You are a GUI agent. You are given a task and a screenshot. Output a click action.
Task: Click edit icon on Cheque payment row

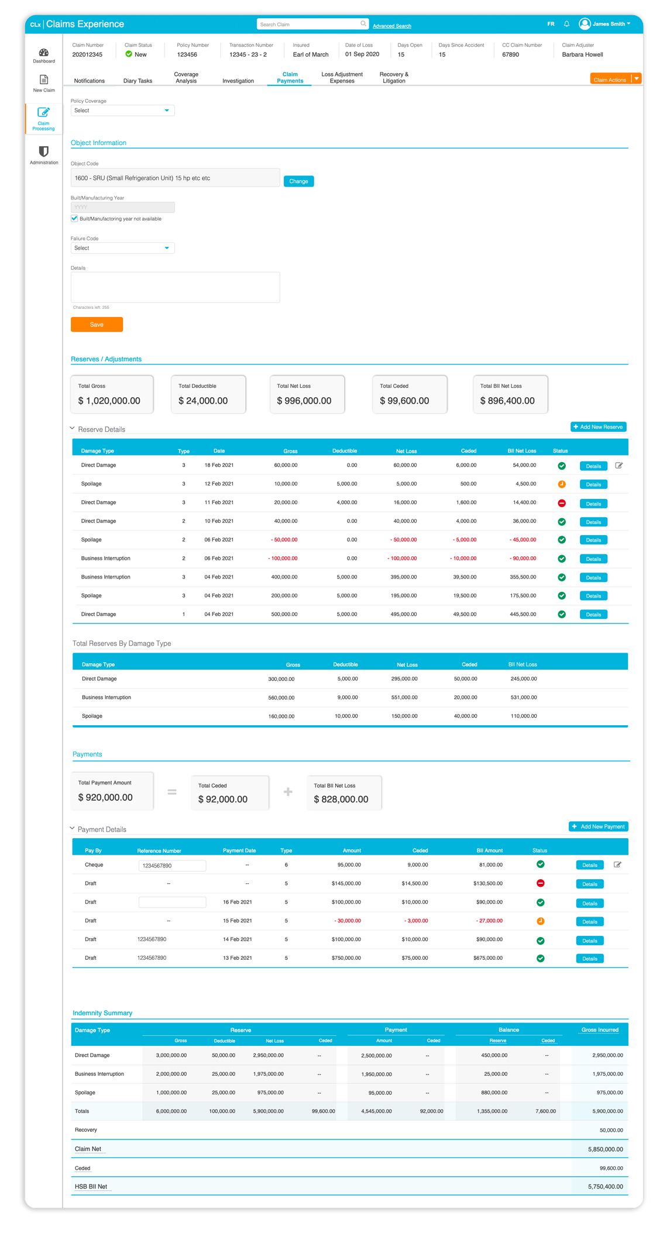tap(617, 864)
